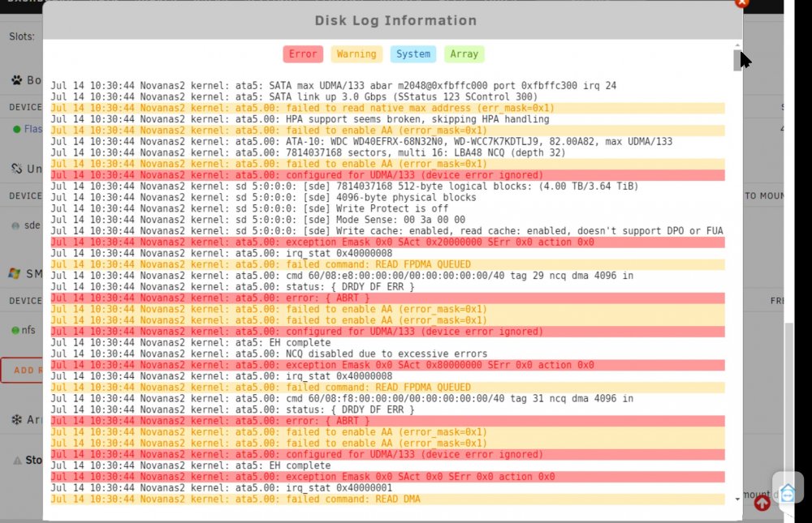Select the nfs share entry
The height and width of the screenshot is (523, 812).
coord(28,329)
